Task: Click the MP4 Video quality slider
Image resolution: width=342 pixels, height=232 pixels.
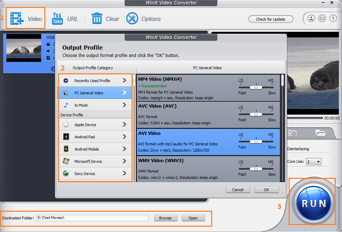Action: pyautogui.click(x=256, y=88)
